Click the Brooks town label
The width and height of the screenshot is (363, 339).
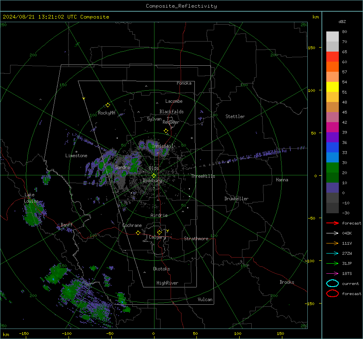click(x=287, y=282)
